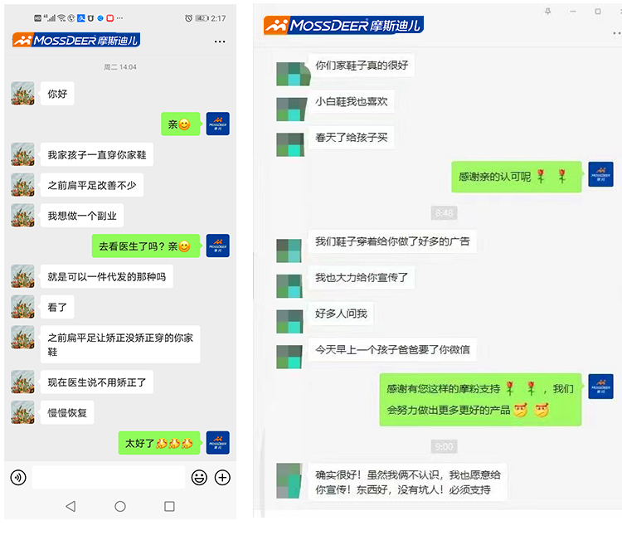Tap the Android recent apps square button
This screenshot has width=622, height=545.
[169, 506]
